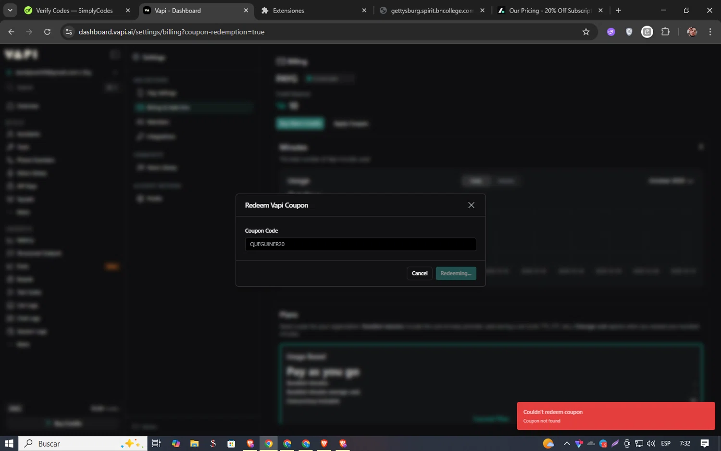Open the Windows notification center
The height and width of the screenshot is (451, 721).
[705, 443]
